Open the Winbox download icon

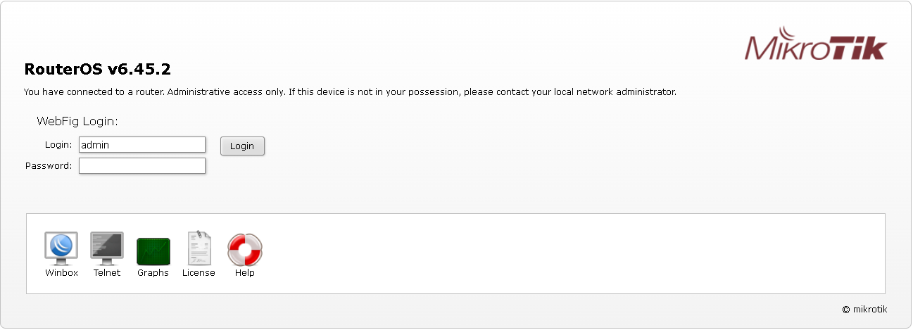(61, 248)
